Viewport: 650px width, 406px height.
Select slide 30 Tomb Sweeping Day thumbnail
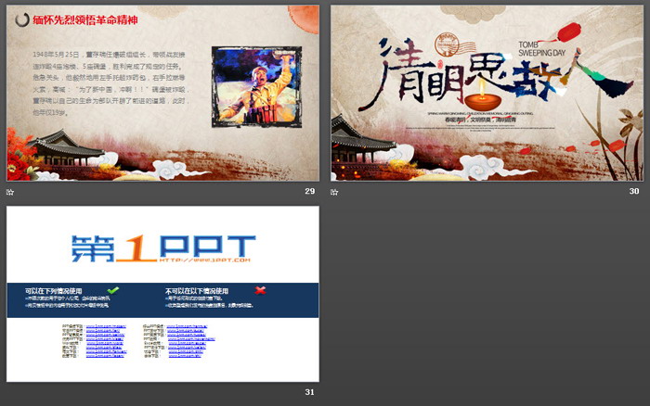(x=487, y=93)
